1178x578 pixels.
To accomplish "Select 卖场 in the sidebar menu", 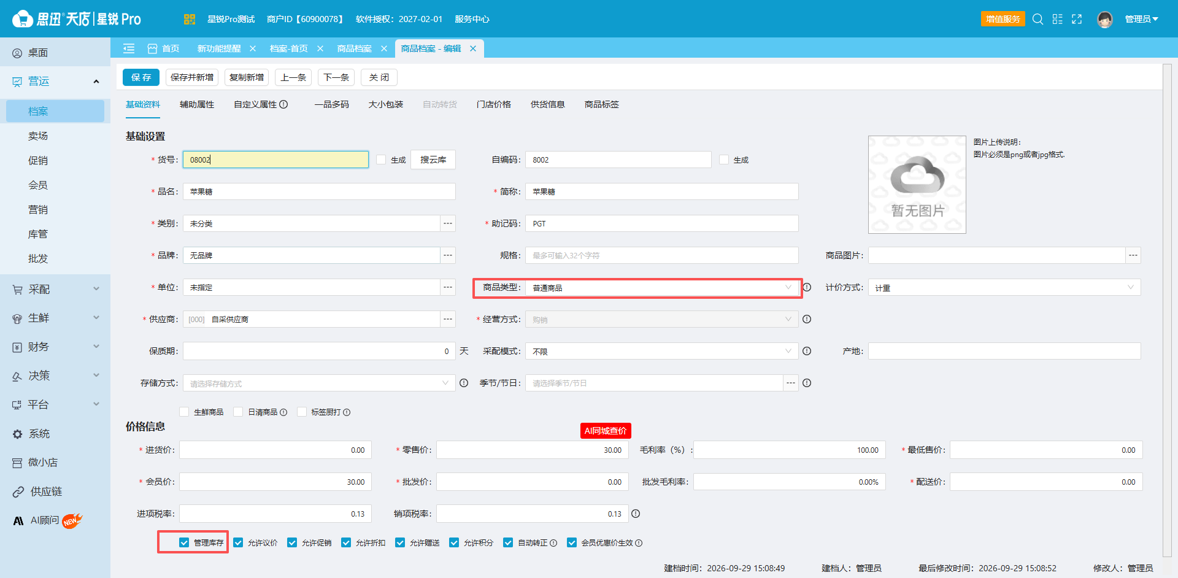I will (38, 136).
